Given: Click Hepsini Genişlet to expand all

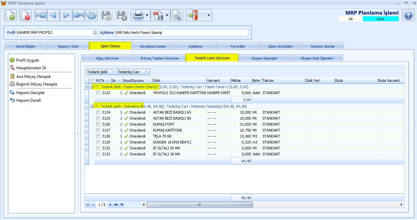Looking at the screenshot, I should pos(27,92).
